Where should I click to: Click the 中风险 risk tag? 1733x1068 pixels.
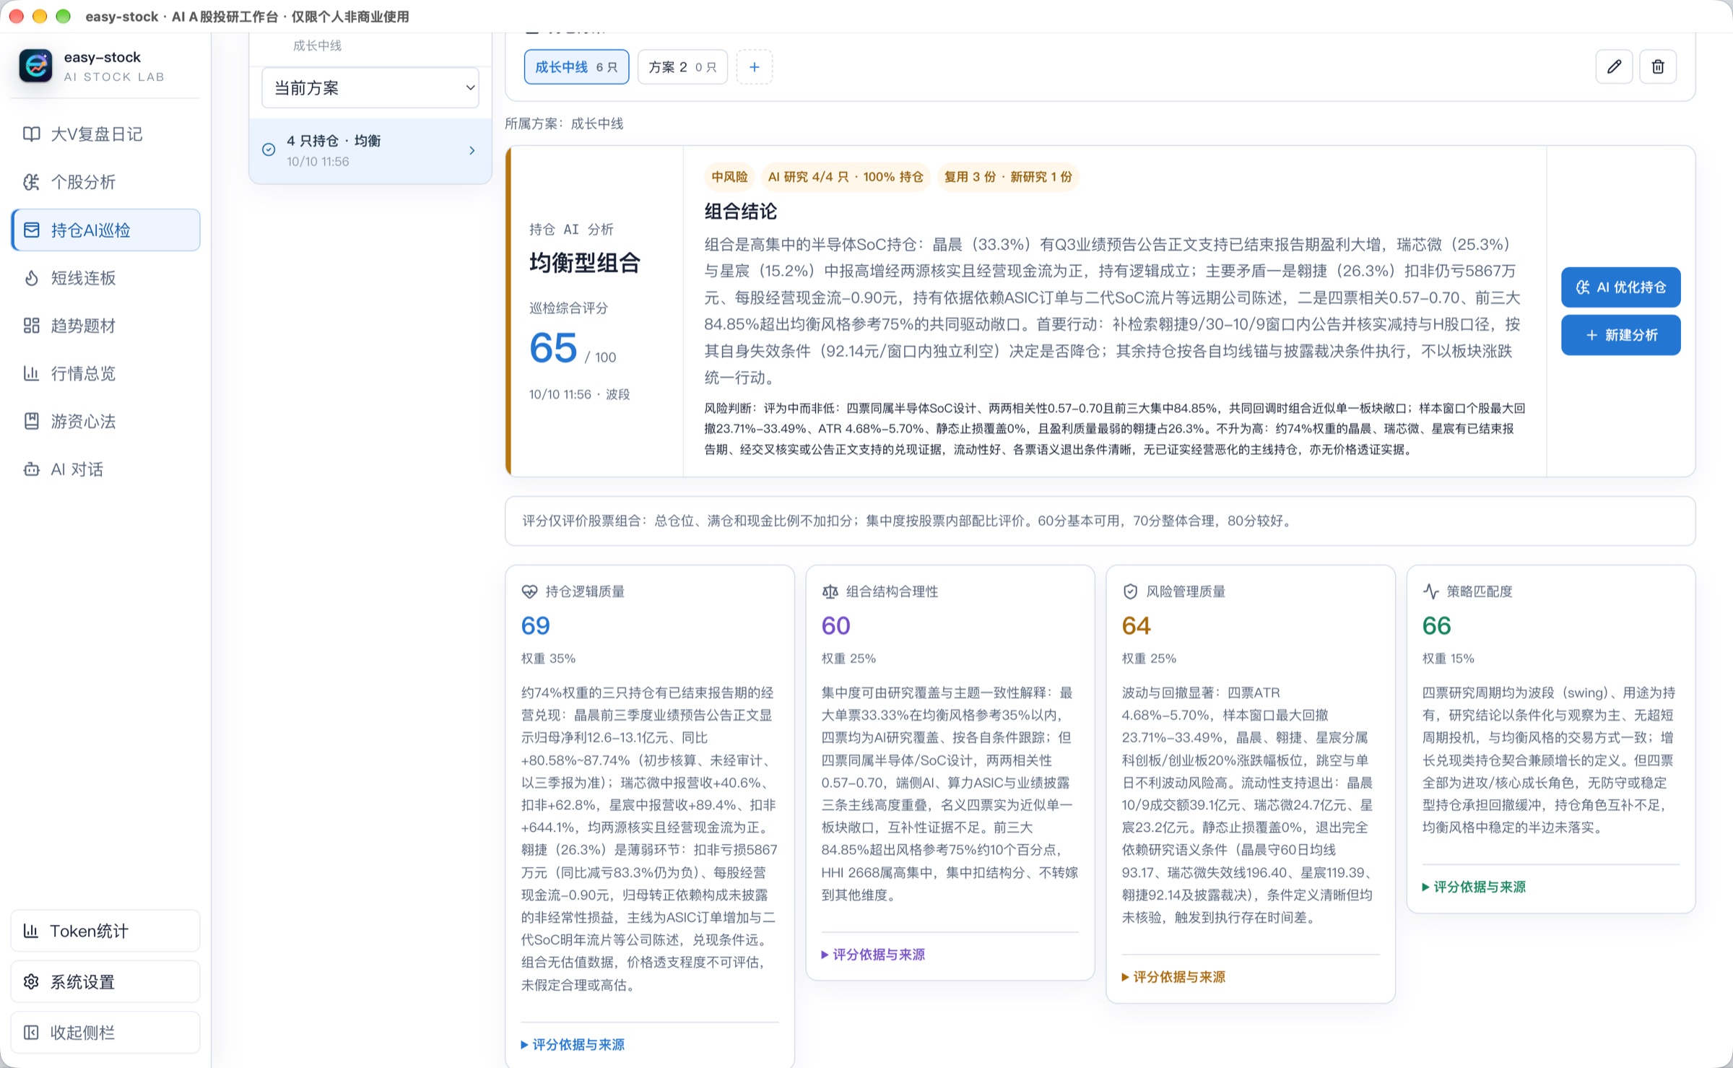tap(729, 177)
